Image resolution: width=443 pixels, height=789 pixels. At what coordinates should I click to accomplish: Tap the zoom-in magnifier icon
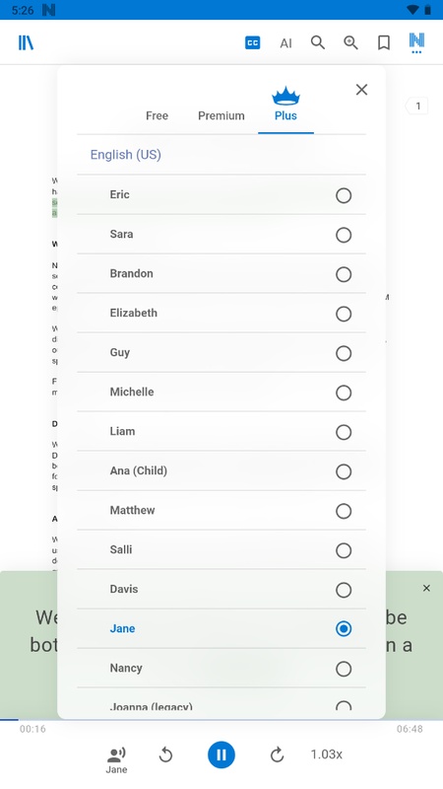coord(350,42)
